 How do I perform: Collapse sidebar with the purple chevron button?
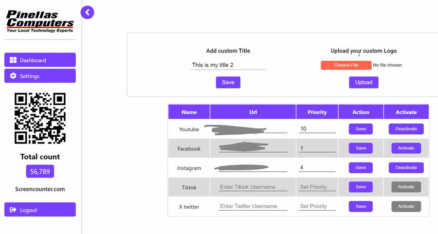[x=87, y=12]
